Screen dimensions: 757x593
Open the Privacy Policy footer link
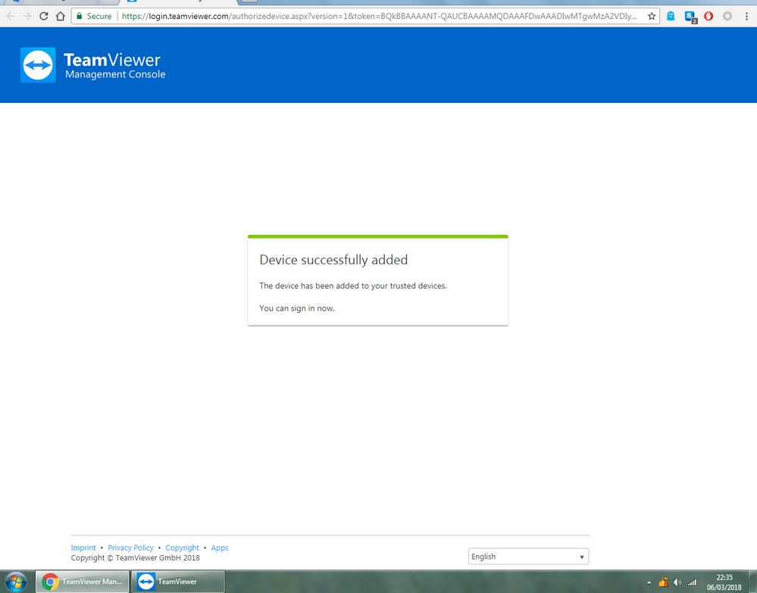[x=130, y=548]
